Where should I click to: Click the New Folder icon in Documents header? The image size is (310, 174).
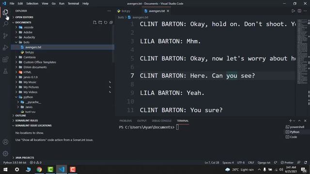coord(100,23)
